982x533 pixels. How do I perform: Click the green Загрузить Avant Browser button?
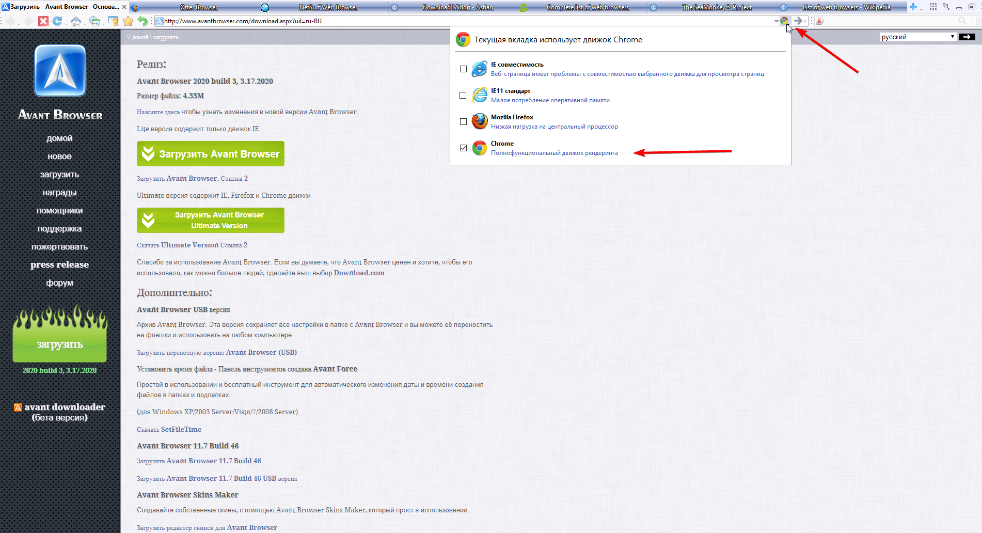coord(211,154)
